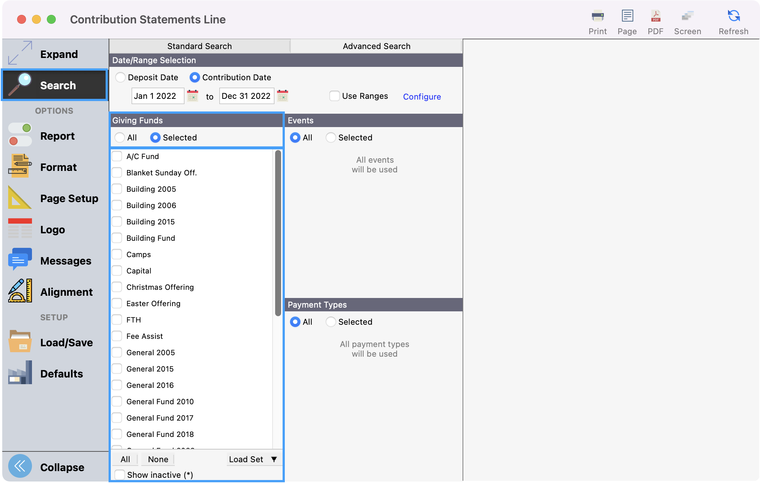The image size is (760, 483).
Task: Click the Configure link
Action: 422,97
